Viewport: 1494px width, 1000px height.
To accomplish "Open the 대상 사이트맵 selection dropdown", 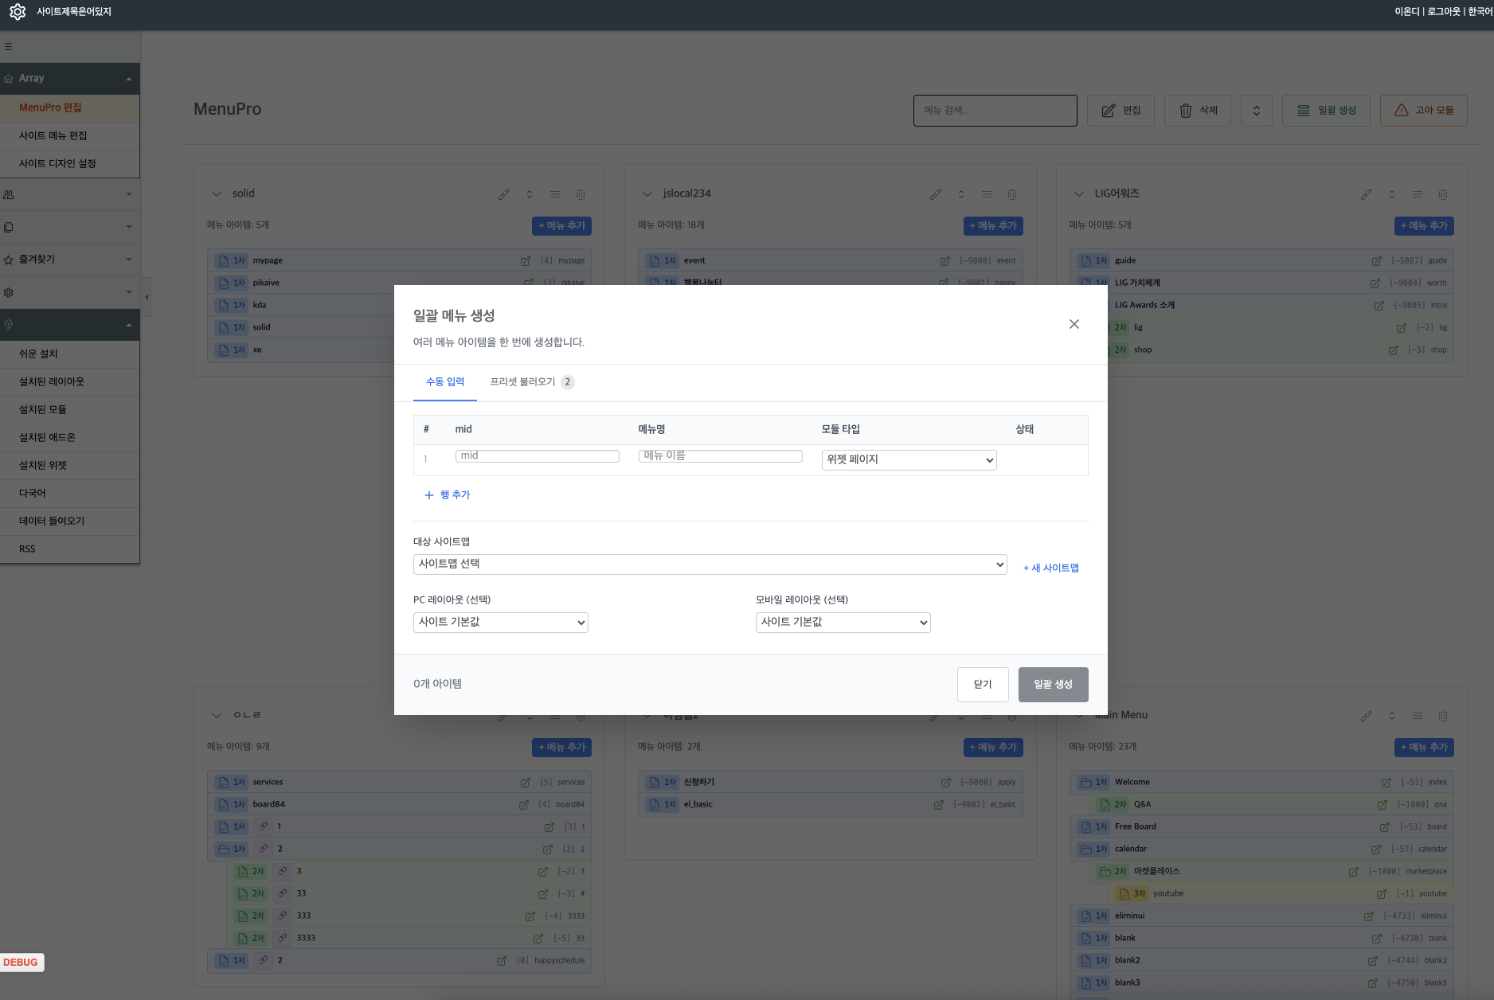I will (x=710, y=564).
